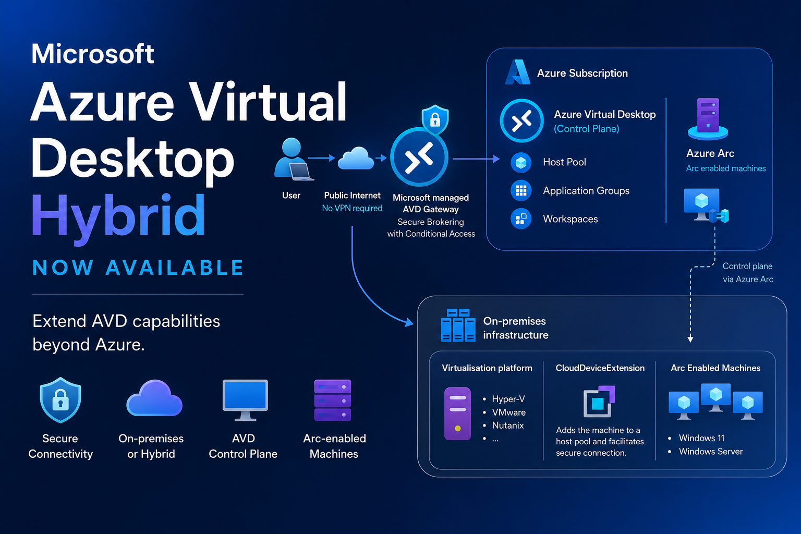
Task: Click the shield lock badge above the AVD Gateway
Action: coord(435,119)
